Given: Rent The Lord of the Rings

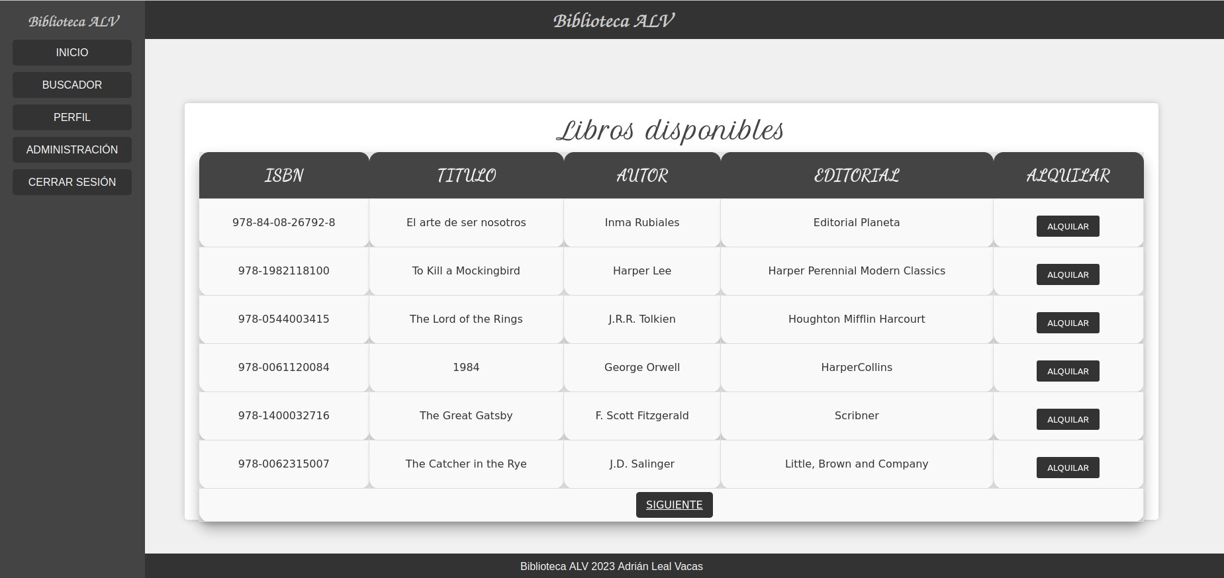Looking at the screenshot, I should 1068,323.
